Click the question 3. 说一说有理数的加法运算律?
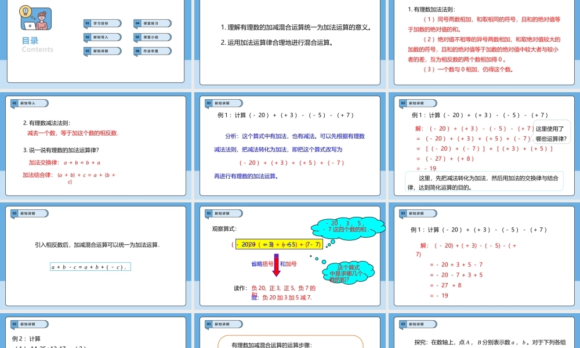Viewport: 580px width, 348px height. pyautogui.click(x=61, y=150)
